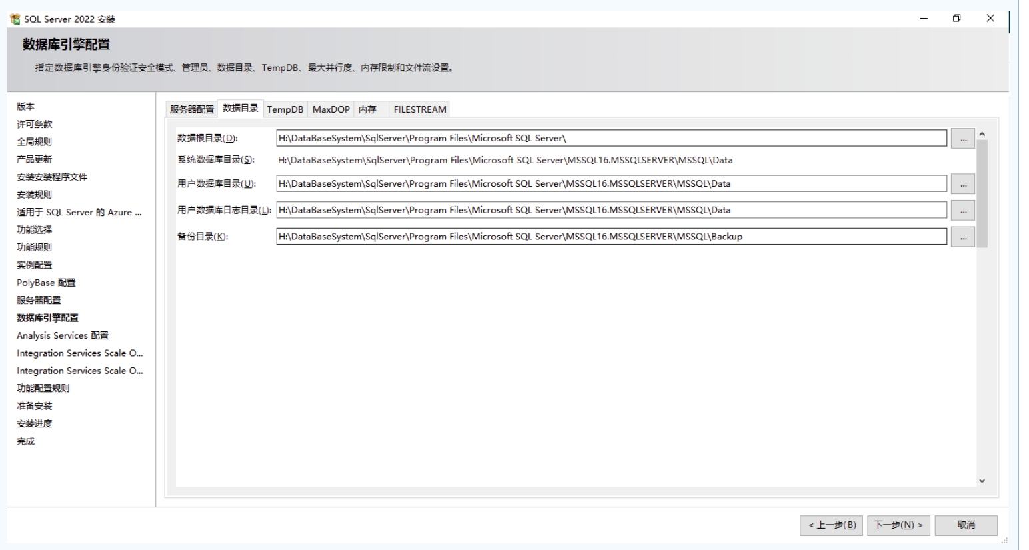
Task: Select the 实例配置 step
Action: [x=34, y=265]
